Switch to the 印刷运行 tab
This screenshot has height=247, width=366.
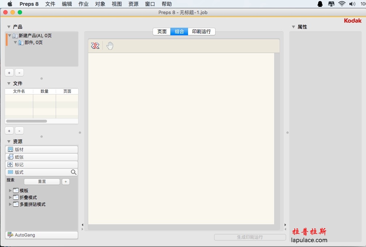[x=201, y=32]
